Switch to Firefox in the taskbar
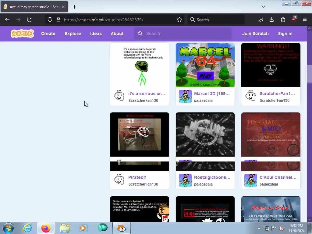This screenshot has height=234, width=312. coord(46,228)
